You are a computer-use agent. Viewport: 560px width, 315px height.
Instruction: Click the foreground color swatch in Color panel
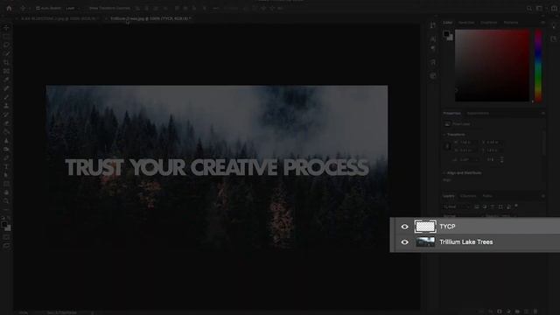(446, 34)
